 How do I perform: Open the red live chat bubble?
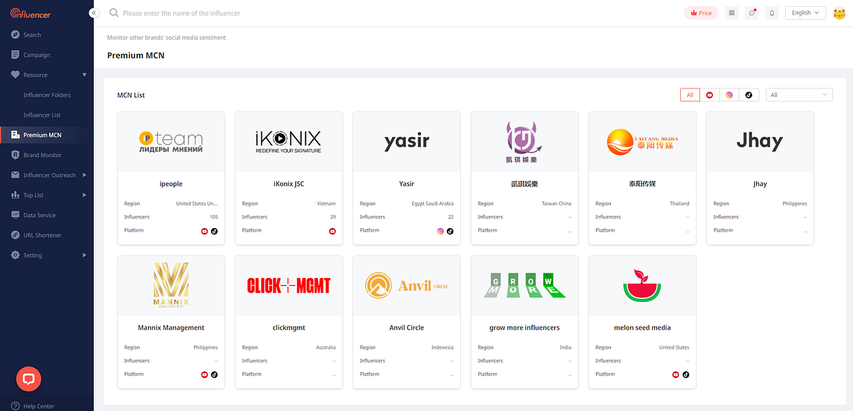click(29, 379)
